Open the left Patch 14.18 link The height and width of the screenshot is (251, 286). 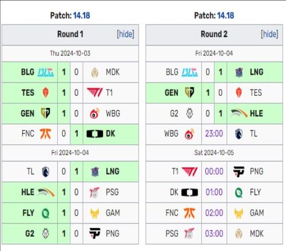(x=82, y=15)
